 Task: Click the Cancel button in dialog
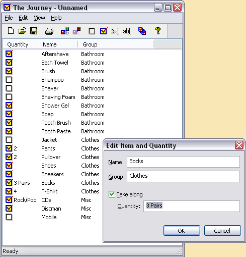click(222, 231)
